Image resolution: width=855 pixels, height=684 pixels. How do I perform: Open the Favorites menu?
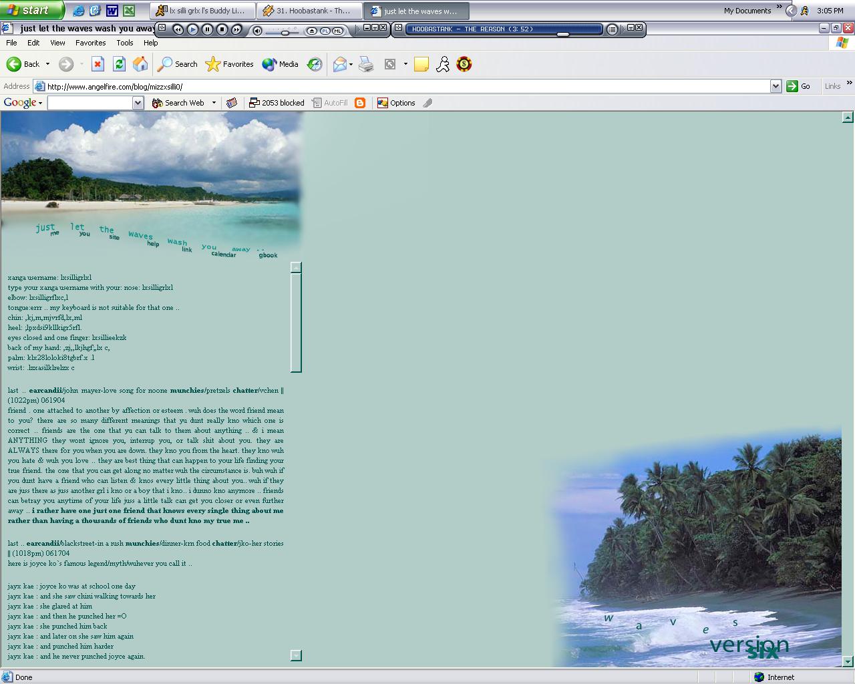click(x=90, y=43)
